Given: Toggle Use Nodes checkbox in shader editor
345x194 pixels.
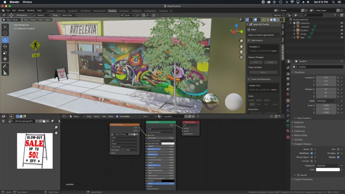Looking at the screenshot, I should click(117, 116).
